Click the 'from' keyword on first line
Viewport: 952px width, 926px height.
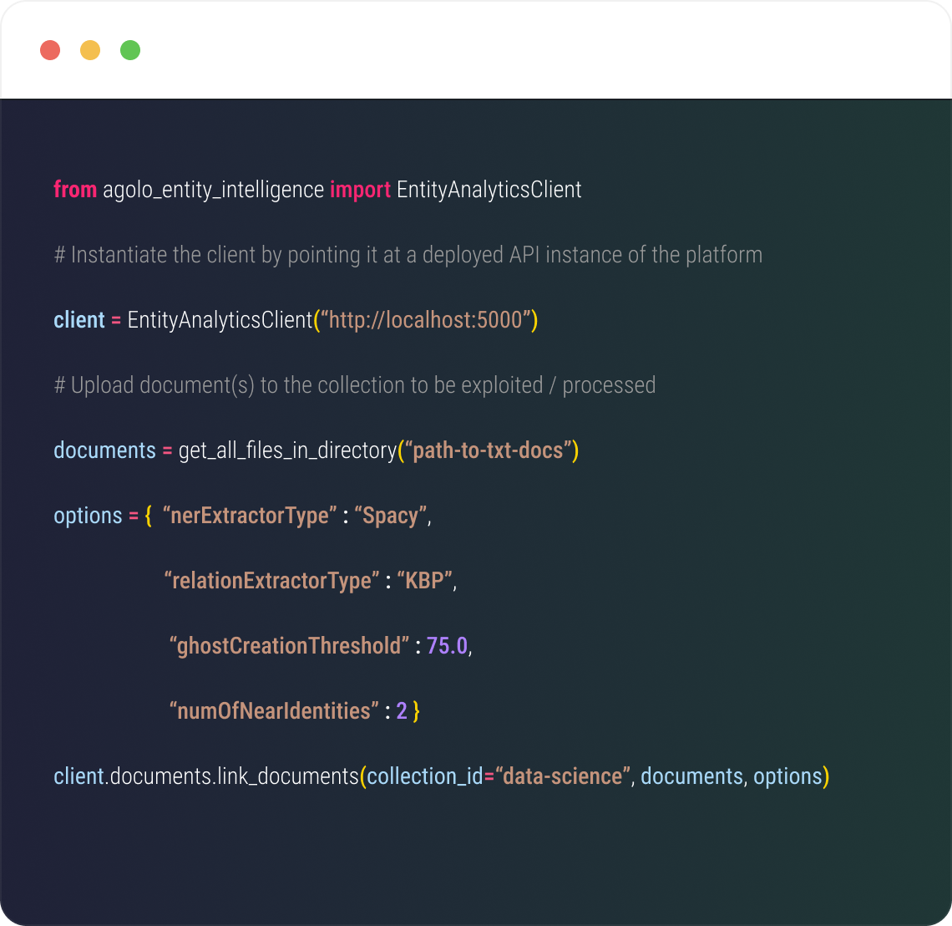(75, 190)
